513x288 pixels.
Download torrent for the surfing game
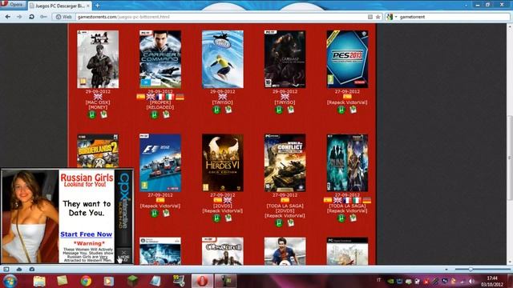216,110
